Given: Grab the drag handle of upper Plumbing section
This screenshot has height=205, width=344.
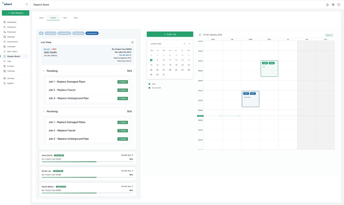Looking at the screenshot, I should click(44, 71).
